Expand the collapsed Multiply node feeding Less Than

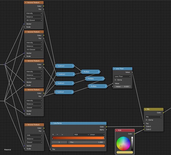[90, 86]
